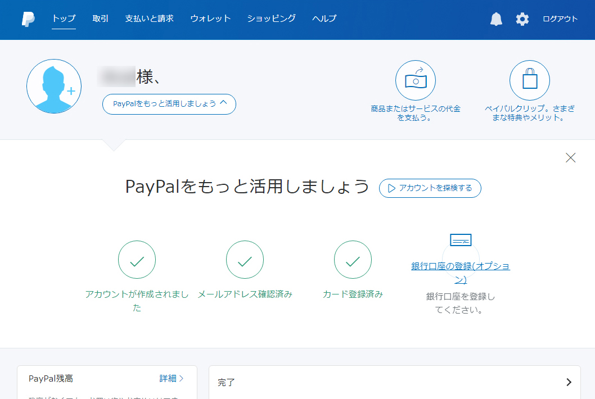Click the アカウントを探検する button

click(x=430, y=188)
